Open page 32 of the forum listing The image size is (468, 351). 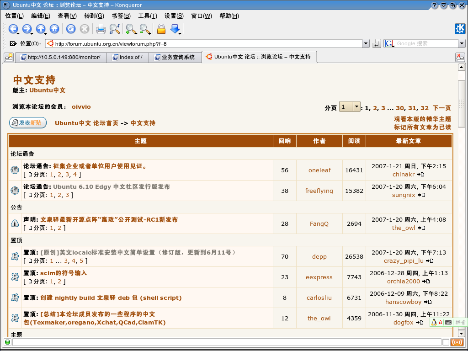[425, 108]
